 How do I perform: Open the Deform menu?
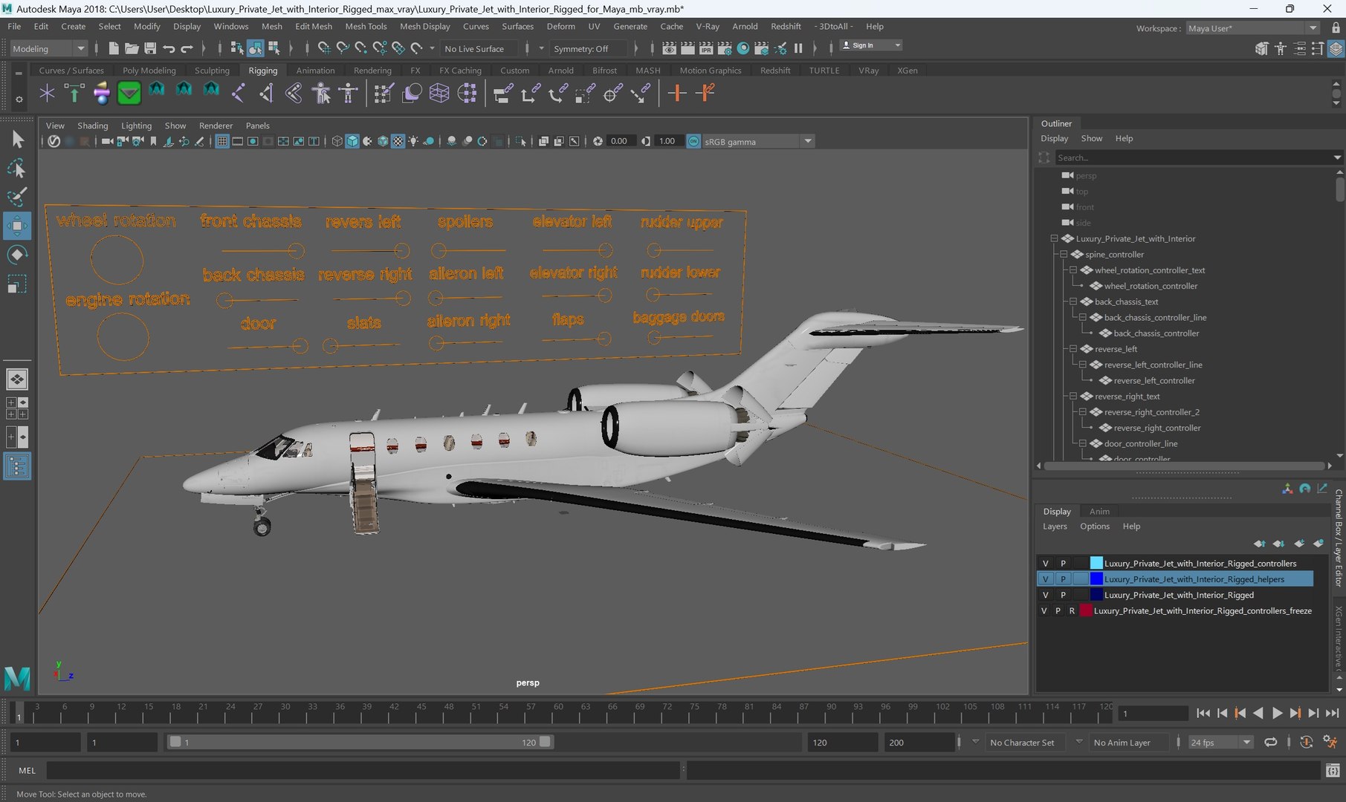tap(560, 26)
